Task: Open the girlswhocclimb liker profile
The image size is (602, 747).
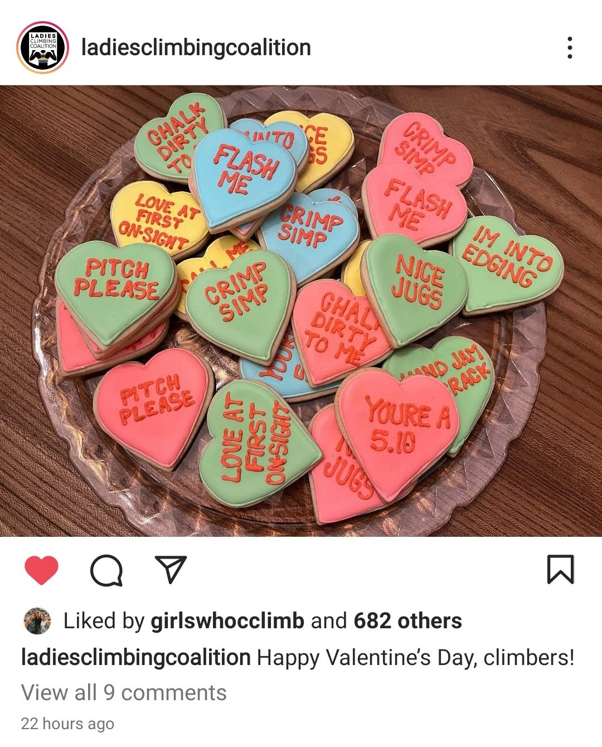Action: point(228,621)
